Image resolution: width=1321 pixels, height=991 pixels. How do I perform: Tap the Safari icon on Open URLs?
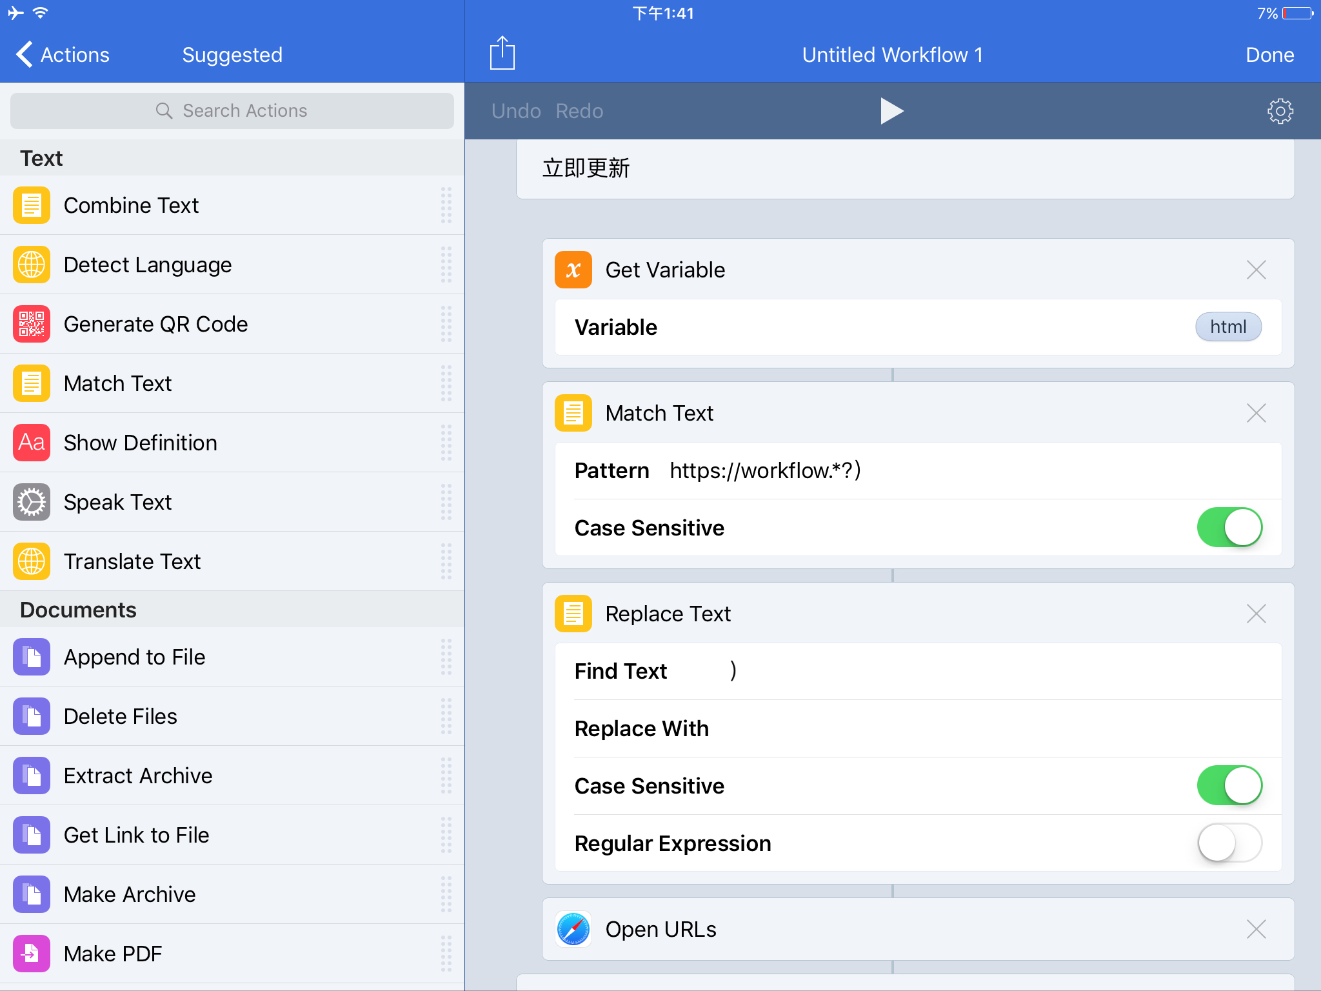click(573, 929)
